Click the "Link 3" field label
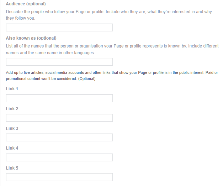 [x=12, y=128]
